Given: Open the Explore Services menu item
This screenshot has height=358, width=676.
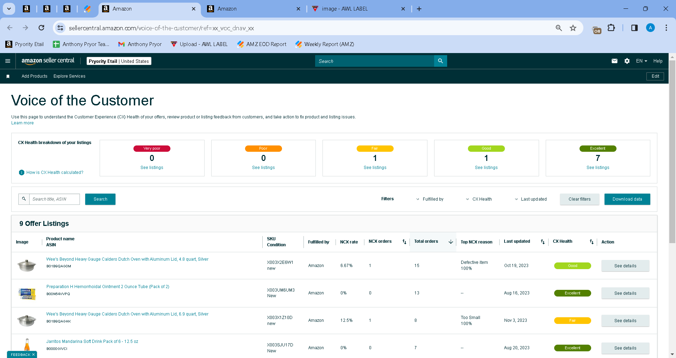Looking at the screenshot, I should click(69, 76).
